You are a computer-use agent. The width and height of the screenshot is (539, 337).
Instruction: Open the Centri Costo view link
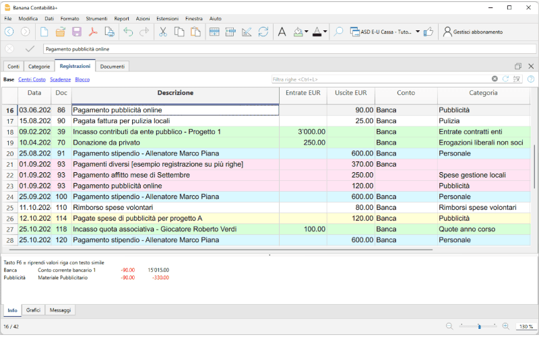(32, 79)
